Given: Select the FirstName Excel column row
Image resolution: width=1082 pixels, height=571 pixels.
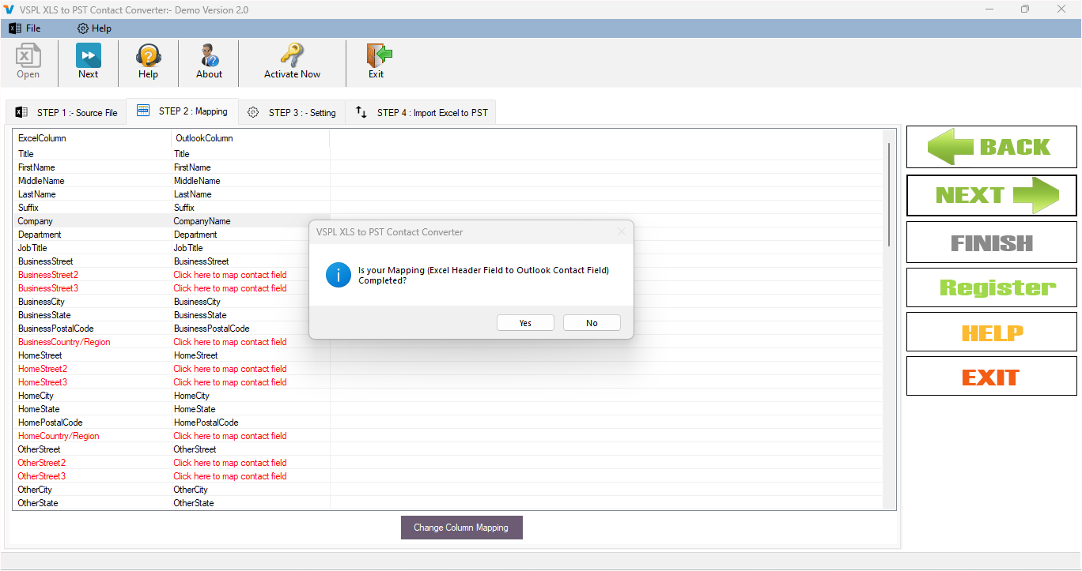Looking at the screenshot, I should coord(36,167).
